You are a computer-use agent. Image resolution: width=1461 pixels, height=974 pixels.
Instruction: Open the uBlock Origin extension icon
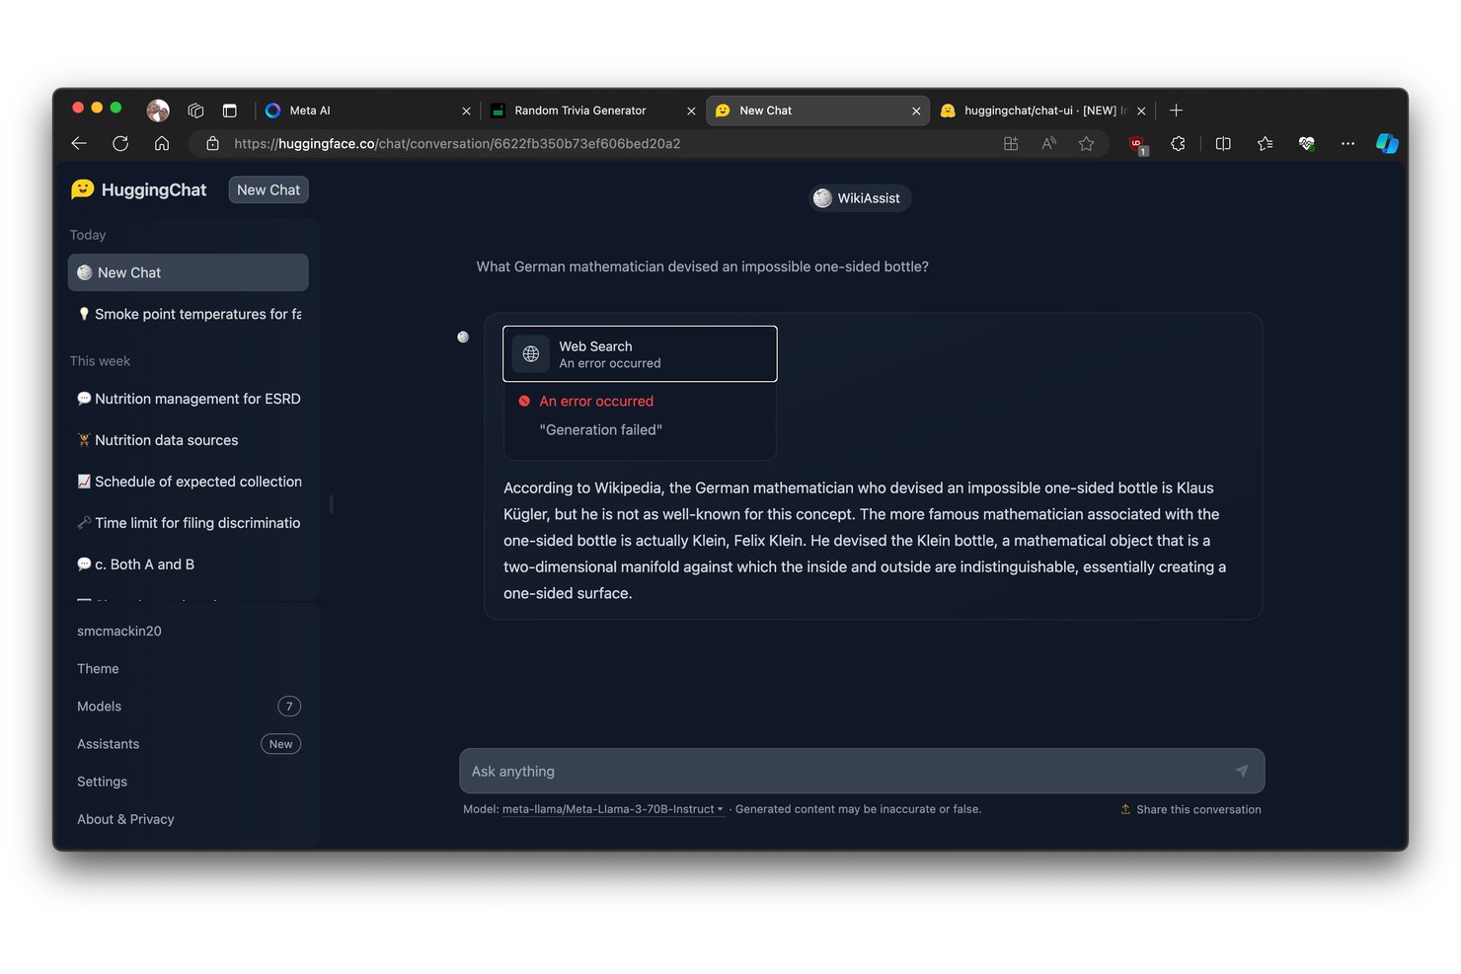[1137, 145]
